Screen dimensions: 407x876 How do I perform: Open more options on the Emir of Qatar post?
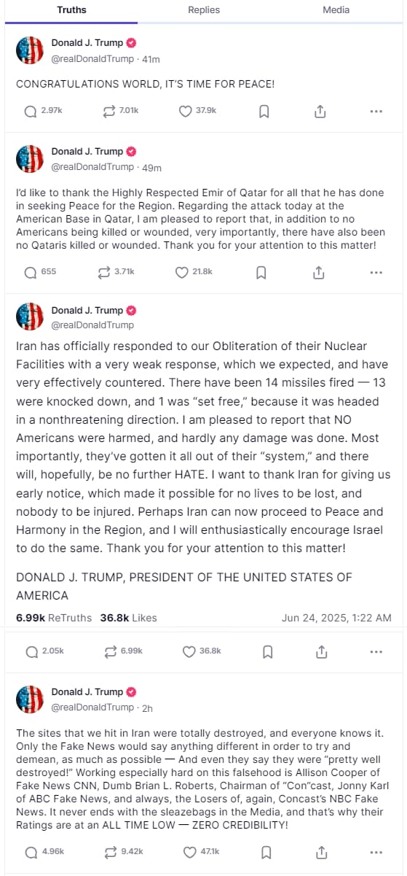(376, 272)
